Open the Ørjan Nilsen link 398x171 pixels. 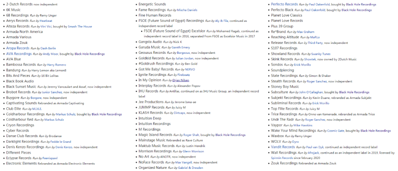[x=181, y=80]
